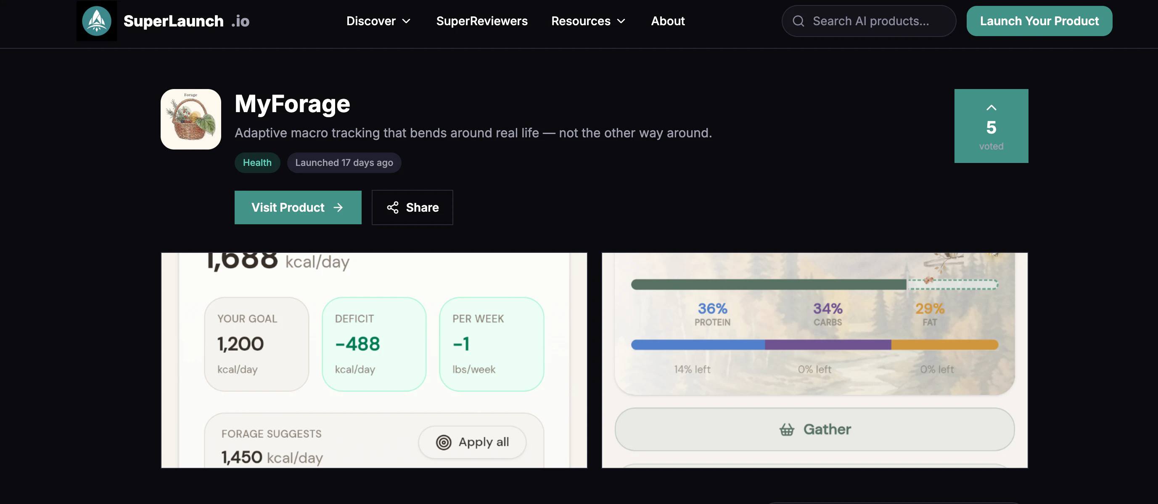Click the SuperLaunch rocket logo icon
Viewport: 1158px width, 504px height.
point(96,21)
